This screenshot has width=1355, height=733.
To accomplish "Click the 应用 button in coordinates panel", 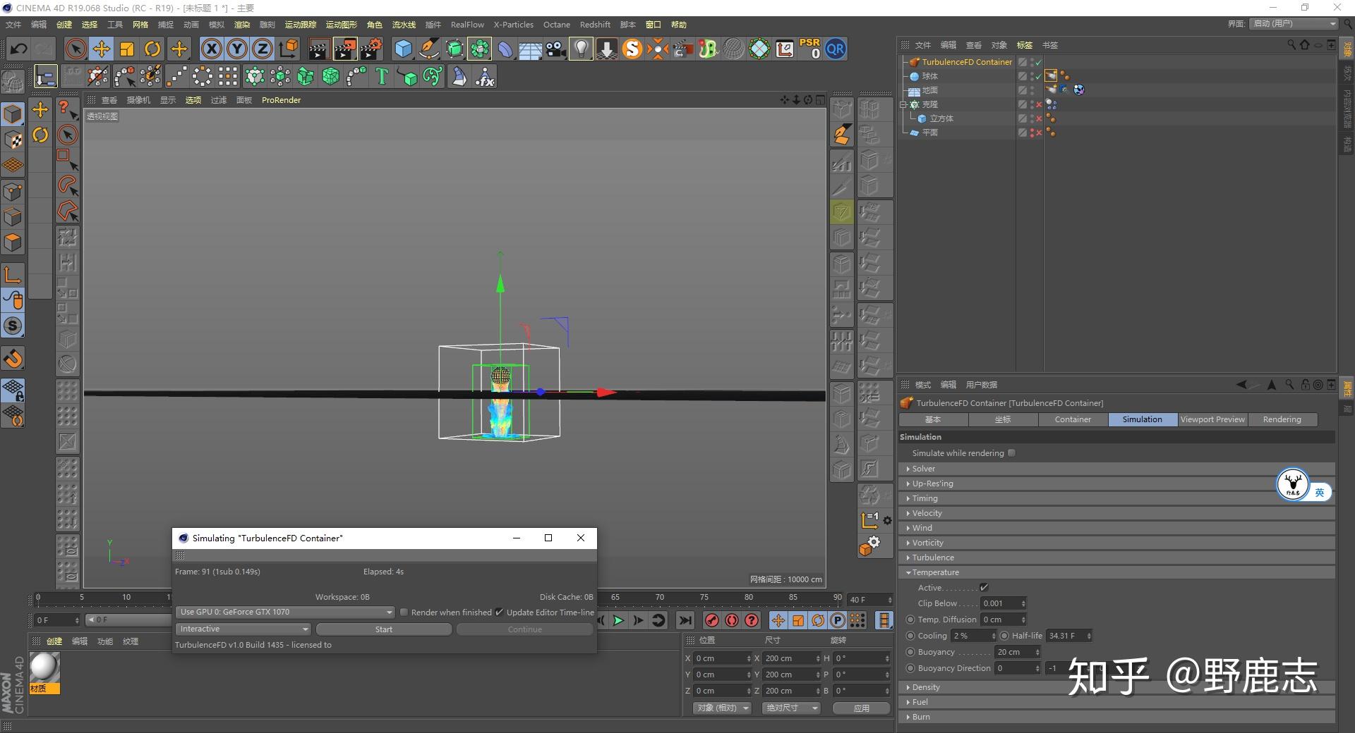I will pos(861,708).
